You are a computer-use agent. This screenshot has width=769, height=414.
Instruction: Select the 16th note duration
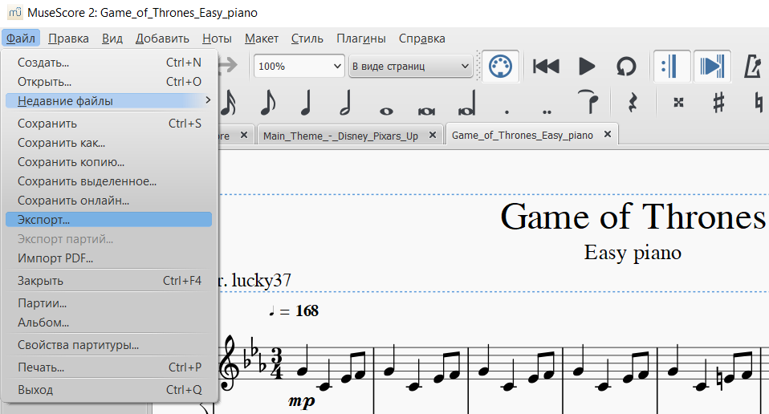click(229, 103)
